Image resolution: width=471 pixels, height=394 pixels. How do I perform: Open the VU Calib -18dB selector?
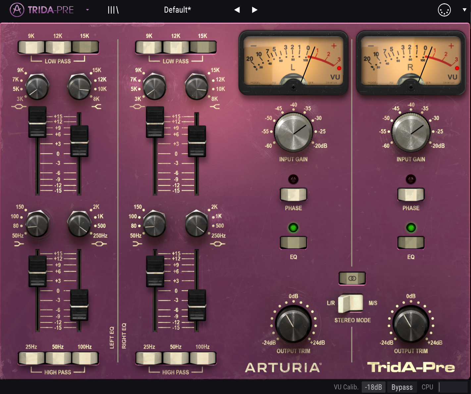coord(374,387)
